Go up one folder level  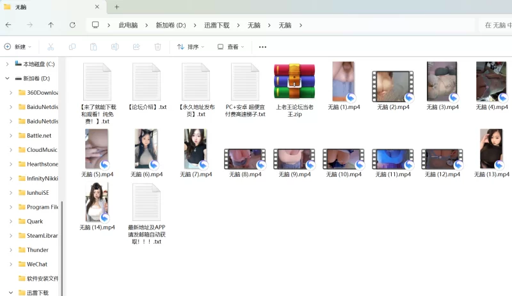pos(51,25)
